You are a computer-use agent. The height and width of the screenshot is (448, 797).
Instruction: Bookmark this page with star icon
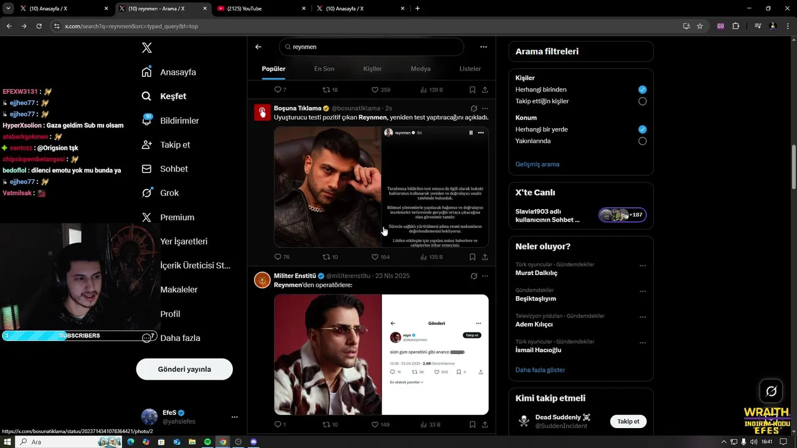pos(700,26)
